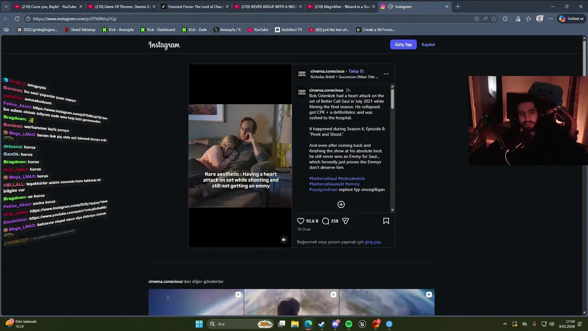This screenshot has height=331, width=588.
Task: Like the post with heart icon
Action: 301,221
